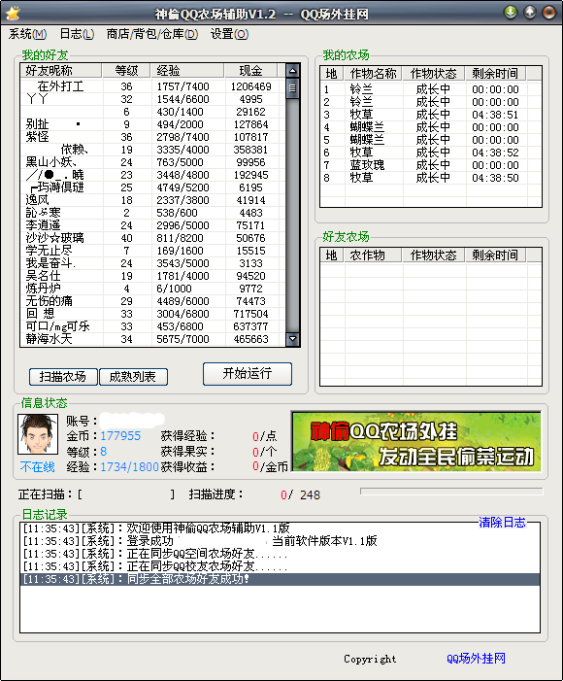Select friend row 无伤的痛
This screenshot has width=563, height=681.
click(152, 300)
